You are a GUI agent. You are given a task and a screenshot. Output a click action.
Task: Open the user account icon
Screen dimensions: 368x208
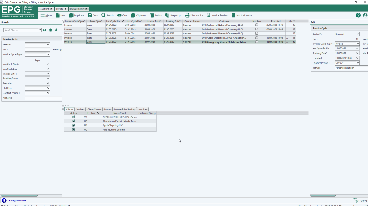[365, 15]
